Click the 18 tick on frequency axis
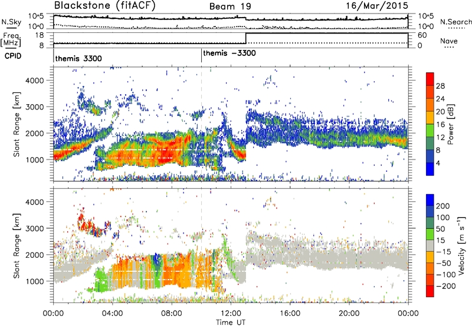This screenshot has width=472, height=326. coord(40,35)
